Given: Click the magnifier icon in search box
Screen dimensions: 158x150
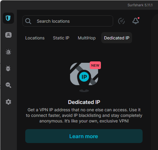Looking at the screenshot, I should point(28,21).
